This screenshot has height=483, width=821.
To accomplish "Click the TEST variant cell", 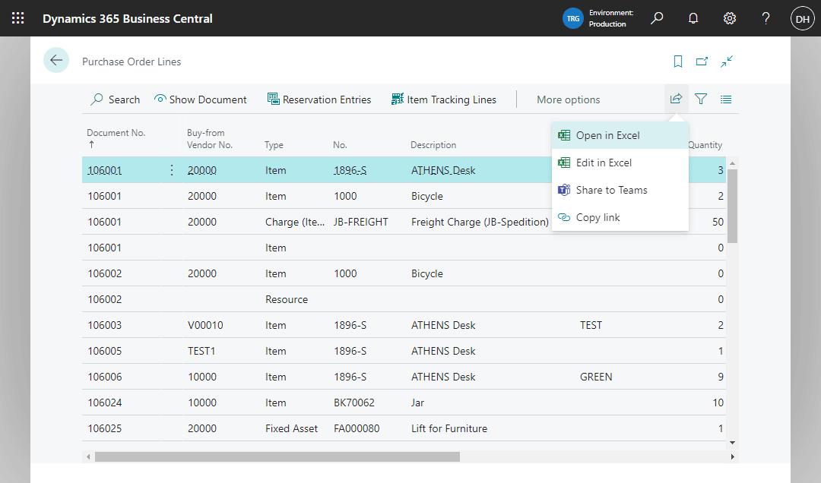I will pos(591,325).
